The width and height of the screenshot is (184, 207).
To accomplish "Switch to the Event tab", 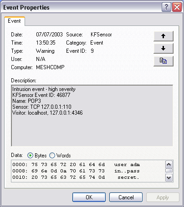I will point(14,21).
